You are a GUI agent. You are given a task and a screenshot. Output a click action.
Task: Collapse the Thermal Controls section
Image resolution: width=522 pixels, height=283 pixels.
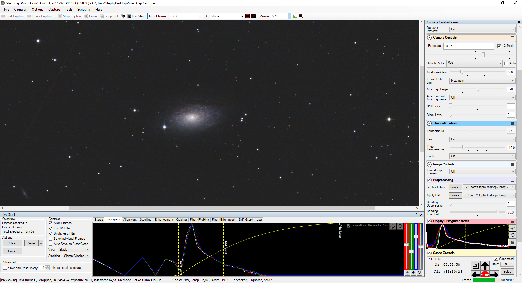coord(430,124)
